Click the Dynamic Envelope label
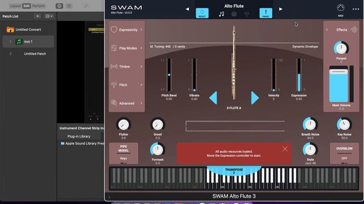The image size is (364, 204). (305, 46)
